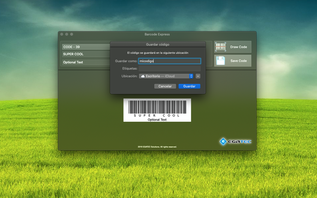The image size is (317, 198).
Task: Zoom the Barcode Express window
Action: pyautogui.click(x=72, y=34)
